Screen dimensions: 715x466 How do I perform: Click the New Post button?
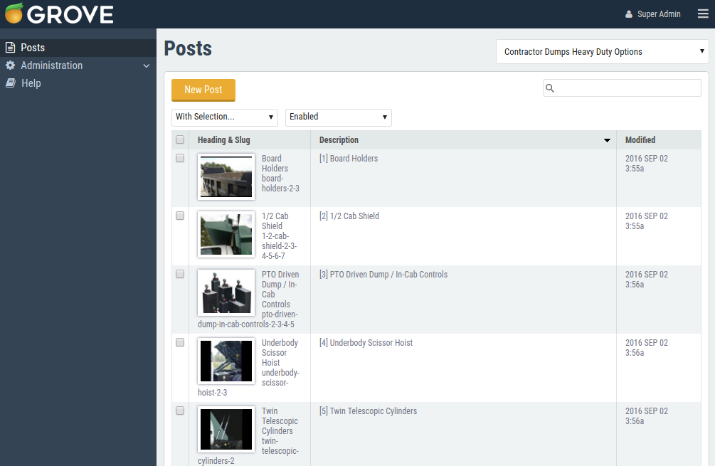tap(203, 90)
